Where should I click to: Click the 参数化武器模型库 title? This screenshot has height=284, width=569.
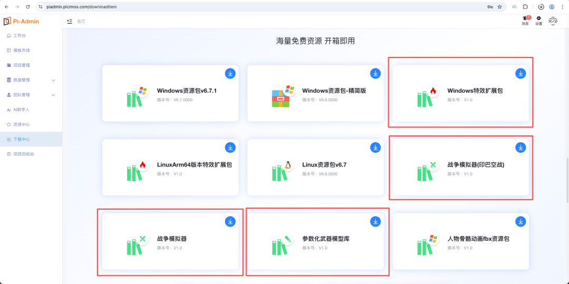click(326, 239)
